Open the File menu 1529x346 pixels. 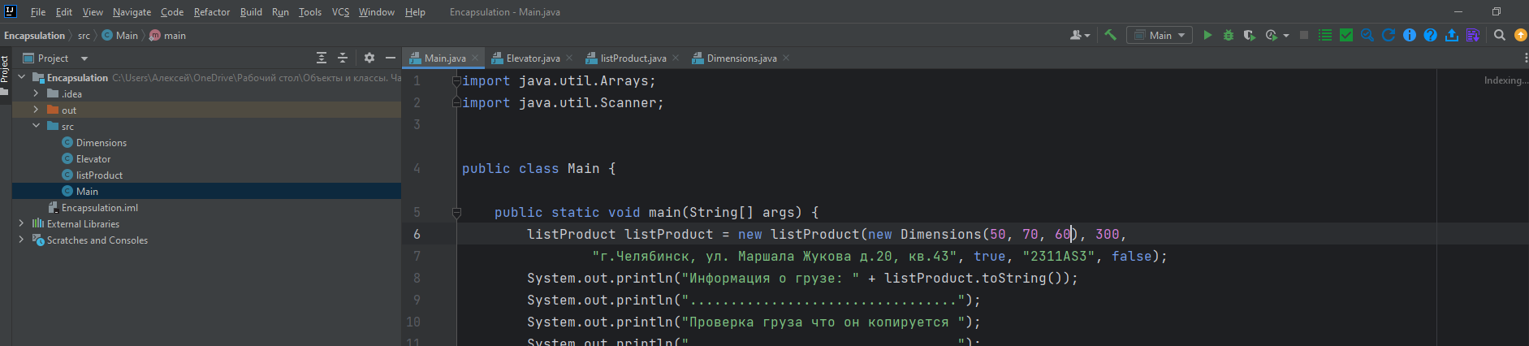coord(38,12)
